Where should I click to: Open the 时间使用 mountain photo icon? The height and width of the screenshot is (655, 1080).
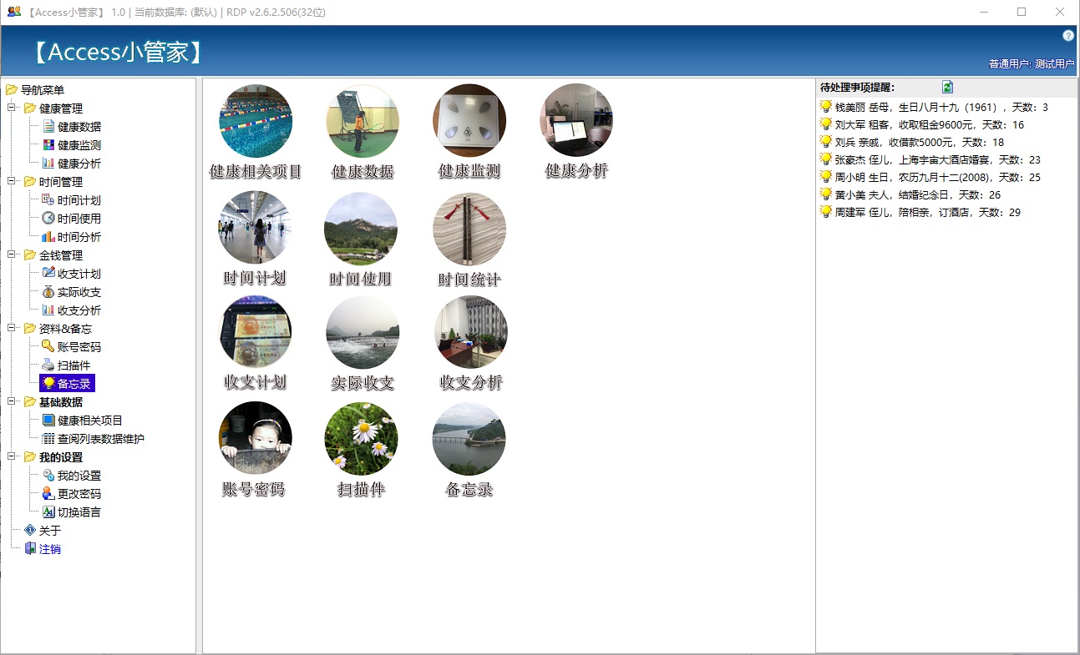[x=361, y=228]
